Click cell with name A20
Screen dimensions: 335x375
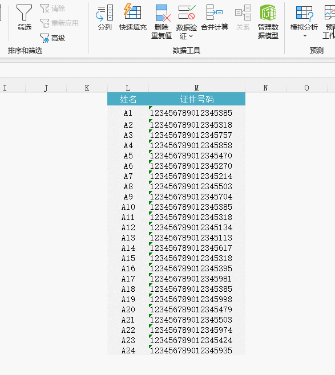pyautogui.click(x=128, y=309)
